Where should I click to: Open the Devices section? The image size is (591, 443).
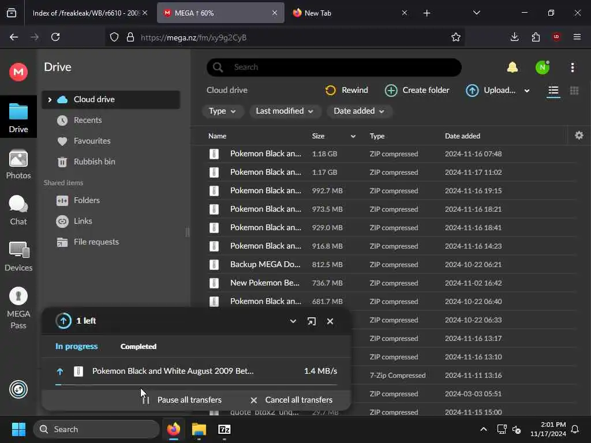coord(18,257)
